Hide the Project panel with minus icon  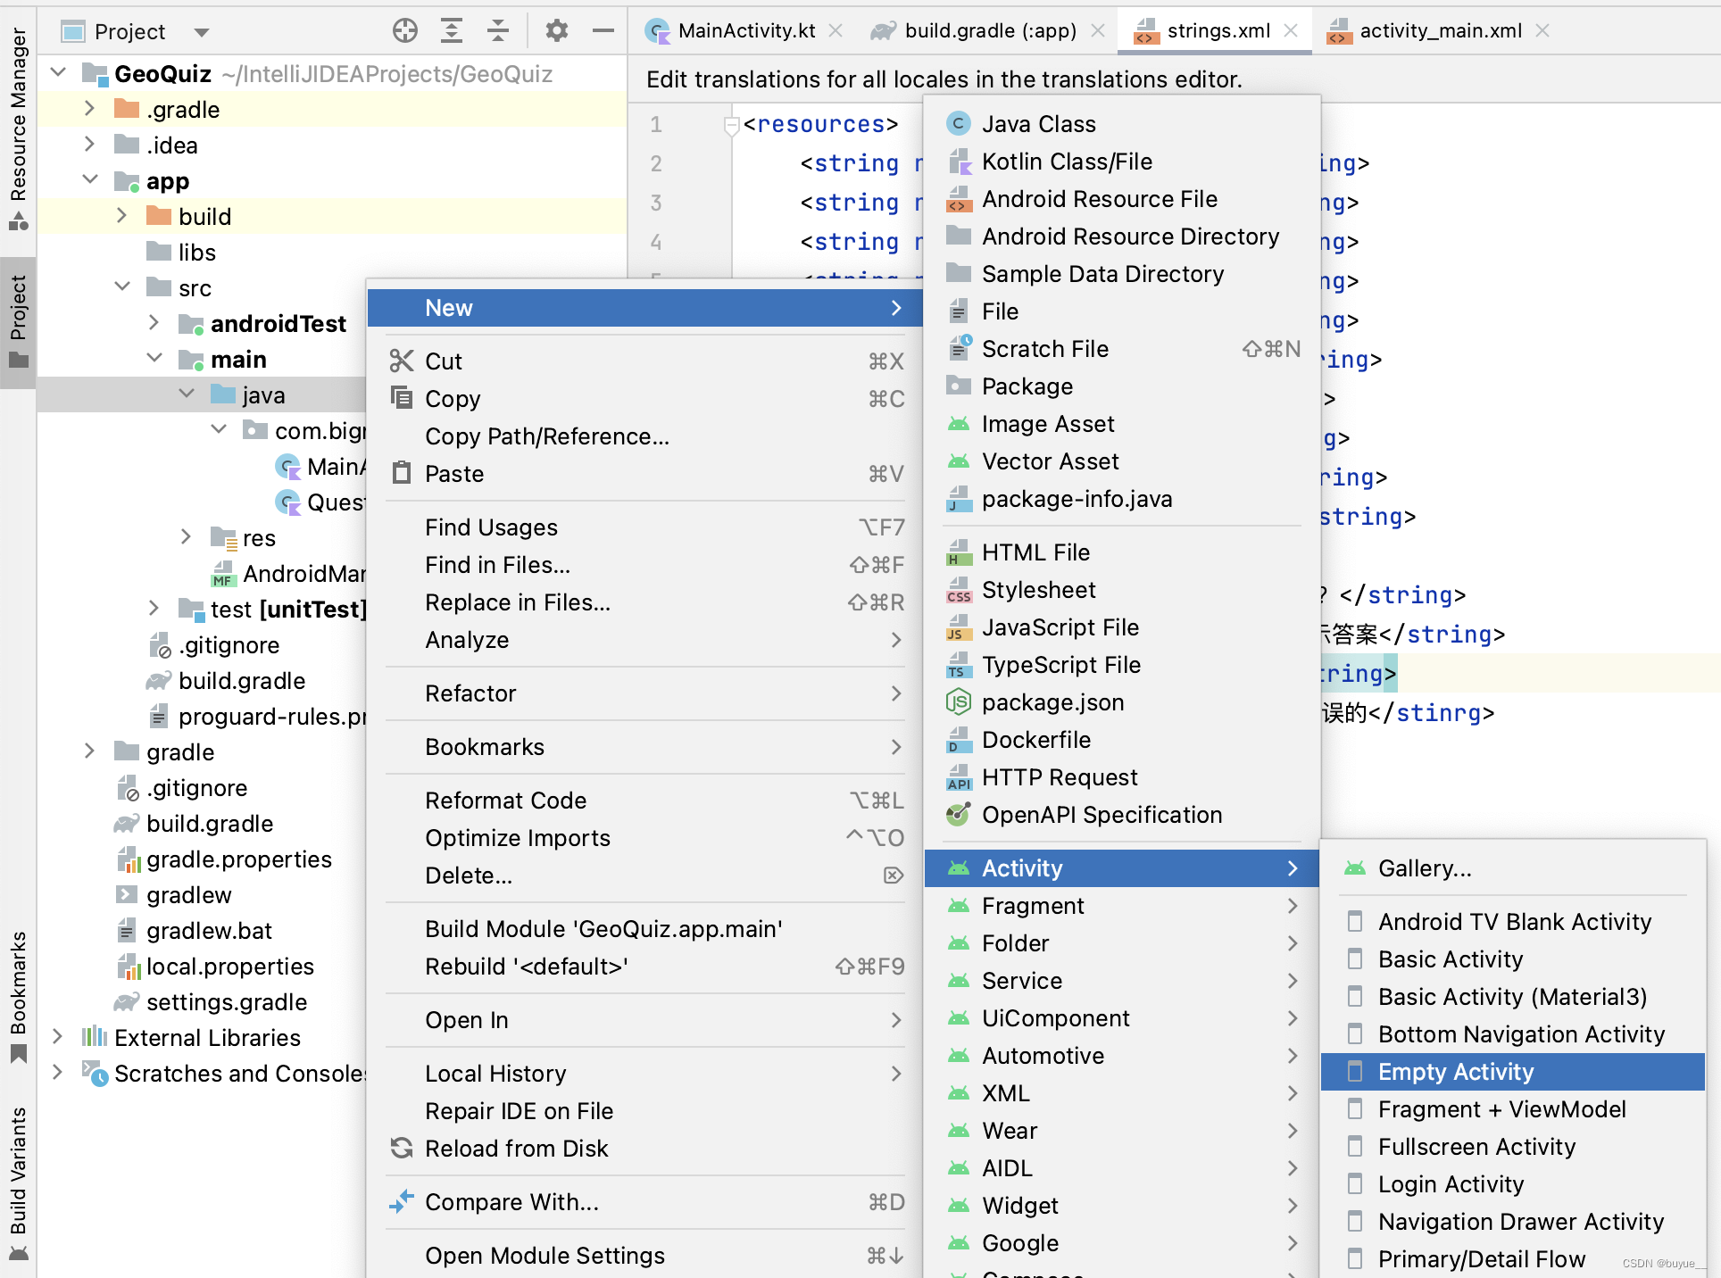coord(603,31)
